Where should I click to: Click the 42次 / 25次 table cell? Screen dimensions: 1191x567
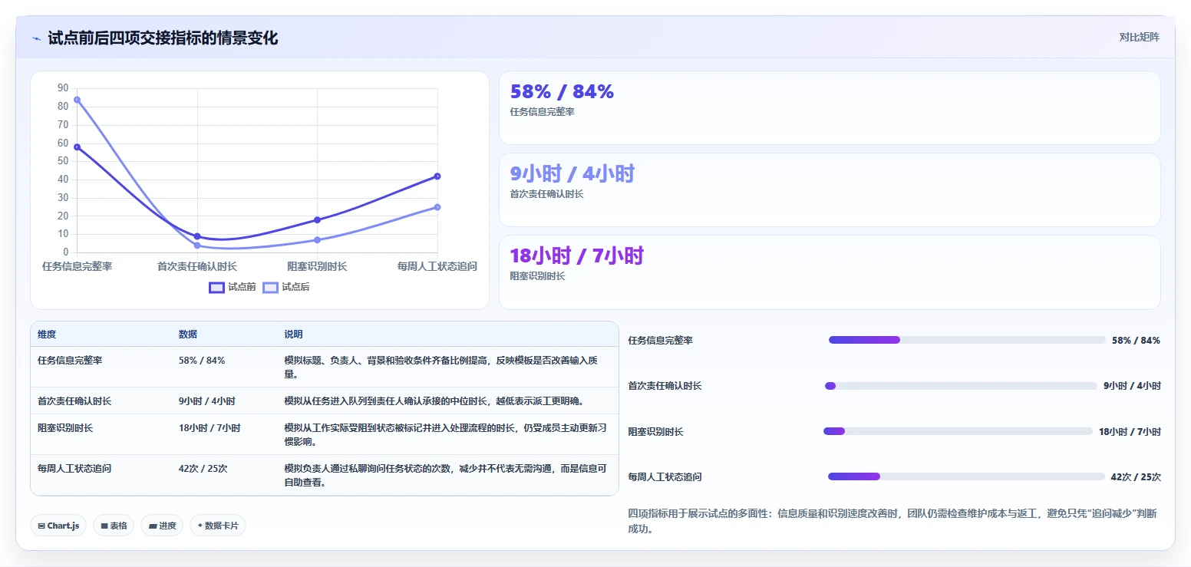[203, 469]
